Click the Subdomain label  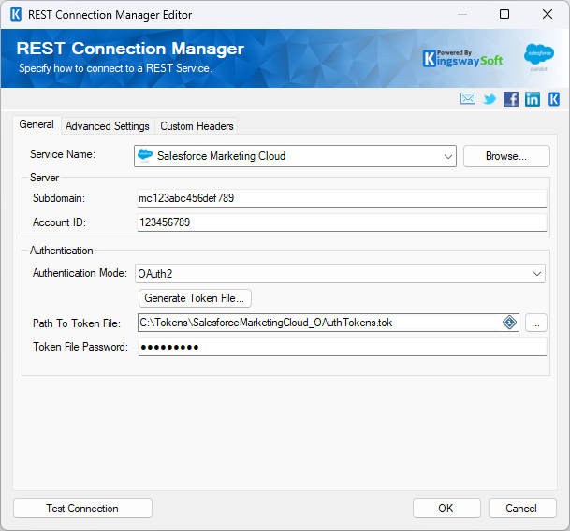(x=59, y=198)
